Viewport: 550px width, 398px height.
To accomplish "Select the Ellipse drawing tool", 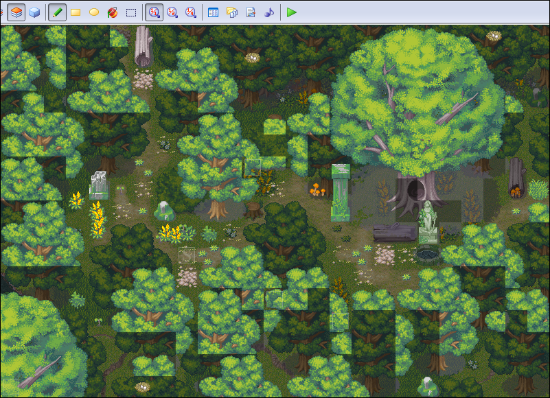I will click(93, 12).
